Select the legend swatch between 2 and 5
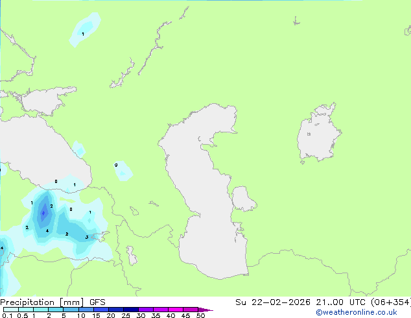411x318 pixels. [x=56, y=310]
